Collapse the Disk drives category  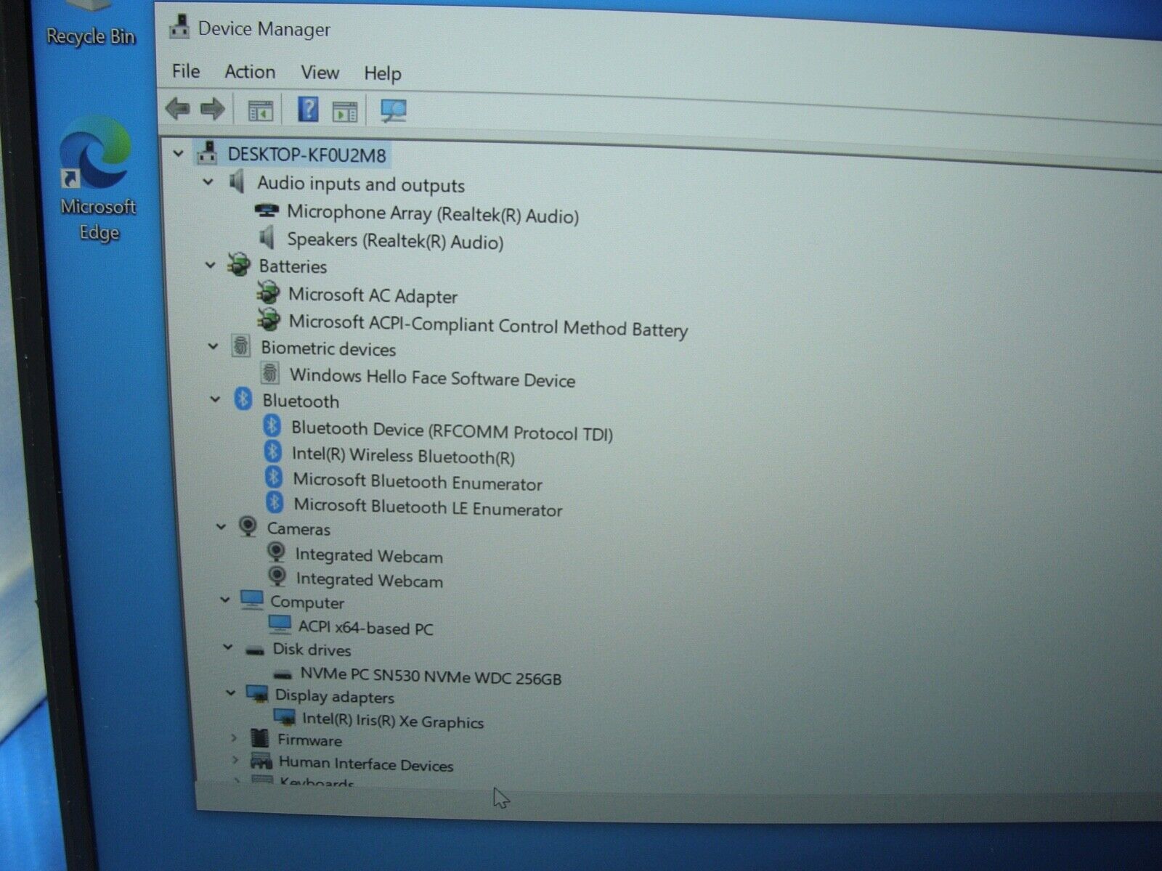pyautogui.click(x=228, y=646)
